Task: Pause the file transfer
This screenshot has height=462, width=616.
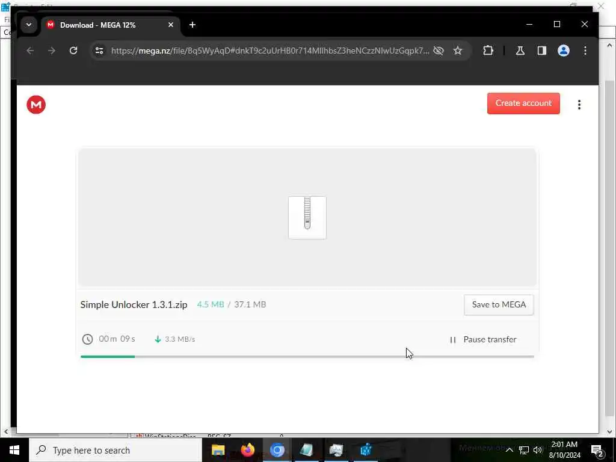Action: click(483, 339)
